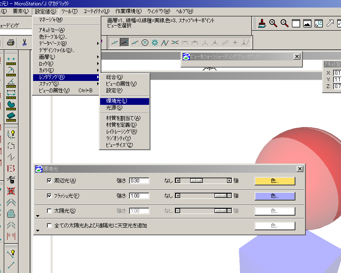Select the Zoom Out magnifier tool

click(x=284, y=23)
